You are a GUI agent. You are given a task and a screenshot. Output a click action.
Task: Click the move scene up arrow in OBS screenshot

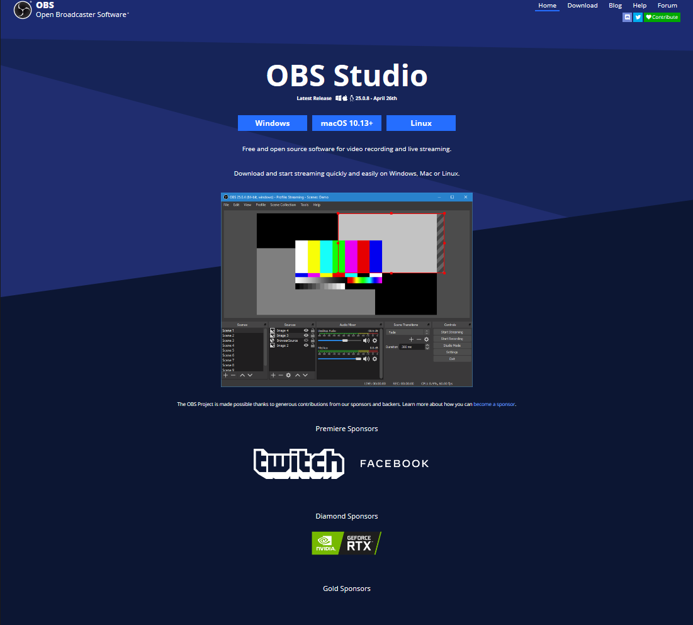pos(242,375)
